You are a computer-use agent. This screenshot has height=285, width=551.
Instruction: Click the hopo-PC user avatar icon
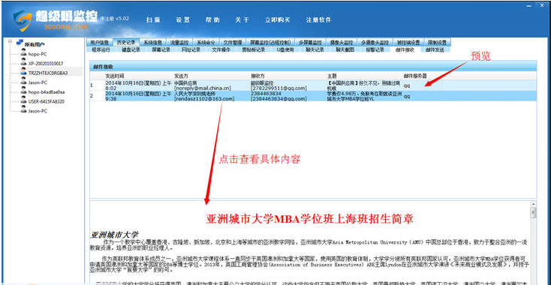pyautogui.click(x=23, y=52)
